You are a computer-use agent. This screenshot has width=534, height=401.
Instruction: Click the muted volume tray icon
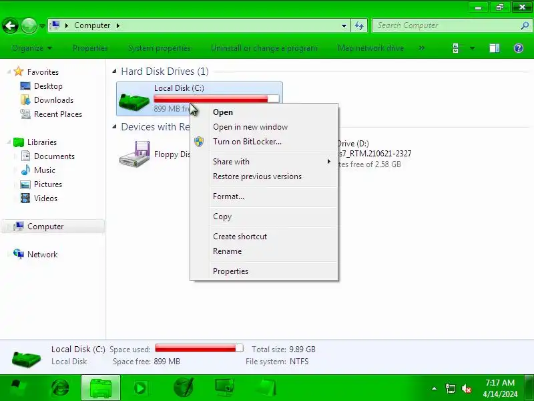tap(466, 389)
